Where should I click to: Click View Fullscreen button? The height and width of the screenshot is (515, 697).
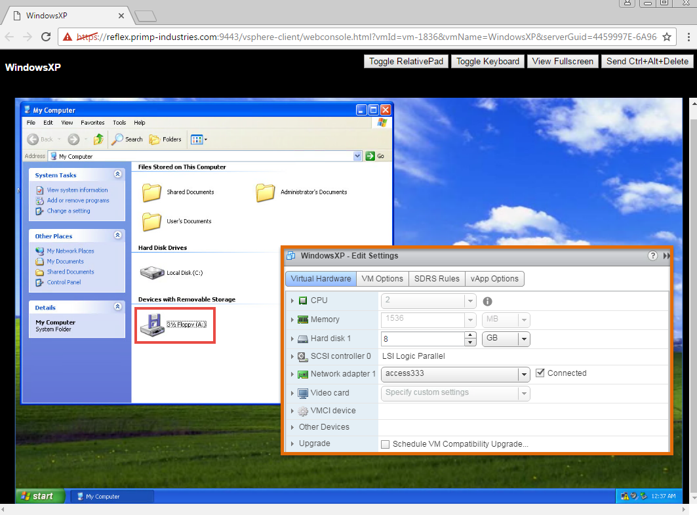563,62
